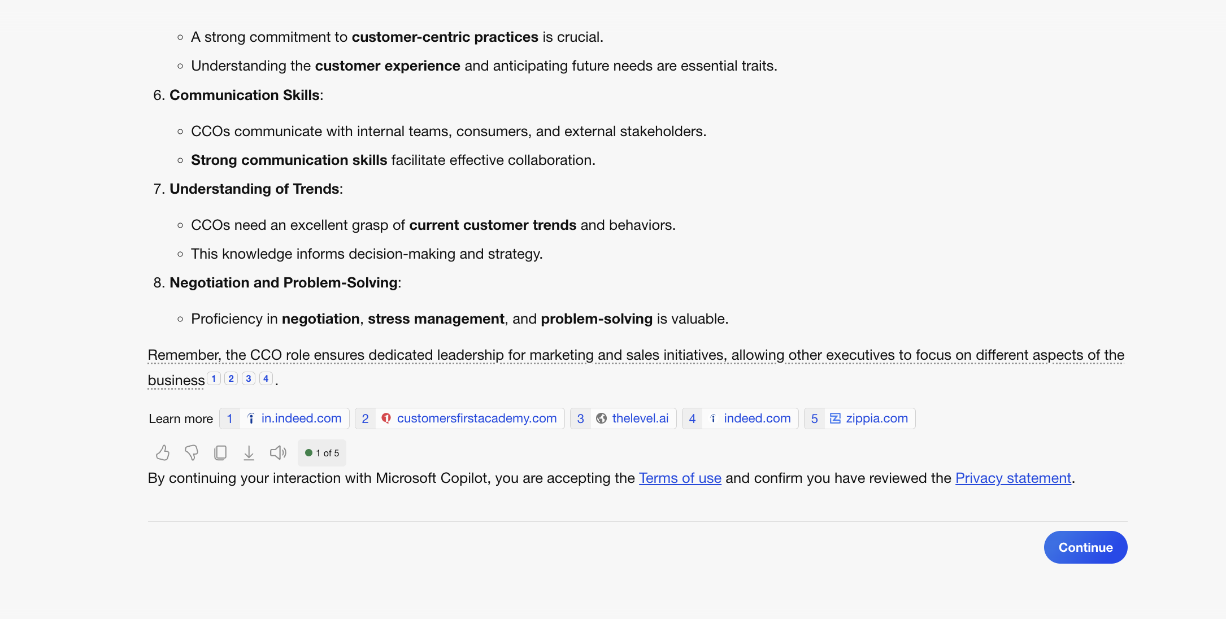Click inline citation superscript 4
This screenshot has height=619, width=1226.
click(266, 378)
